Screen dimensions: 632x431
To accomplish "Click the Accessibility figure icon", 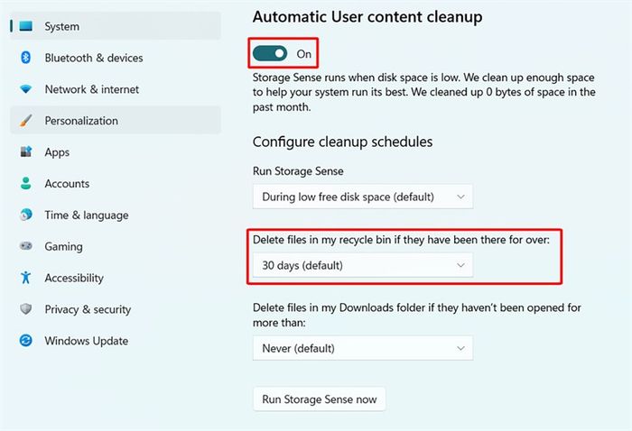I will (26, 278).
